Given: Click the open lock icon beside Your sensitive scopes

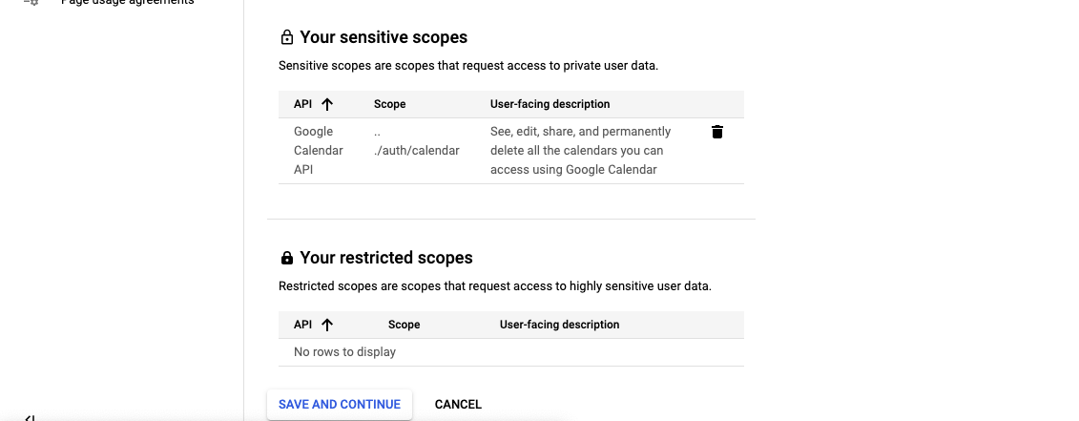Looking at the screenshot, I should click(287, 37).
